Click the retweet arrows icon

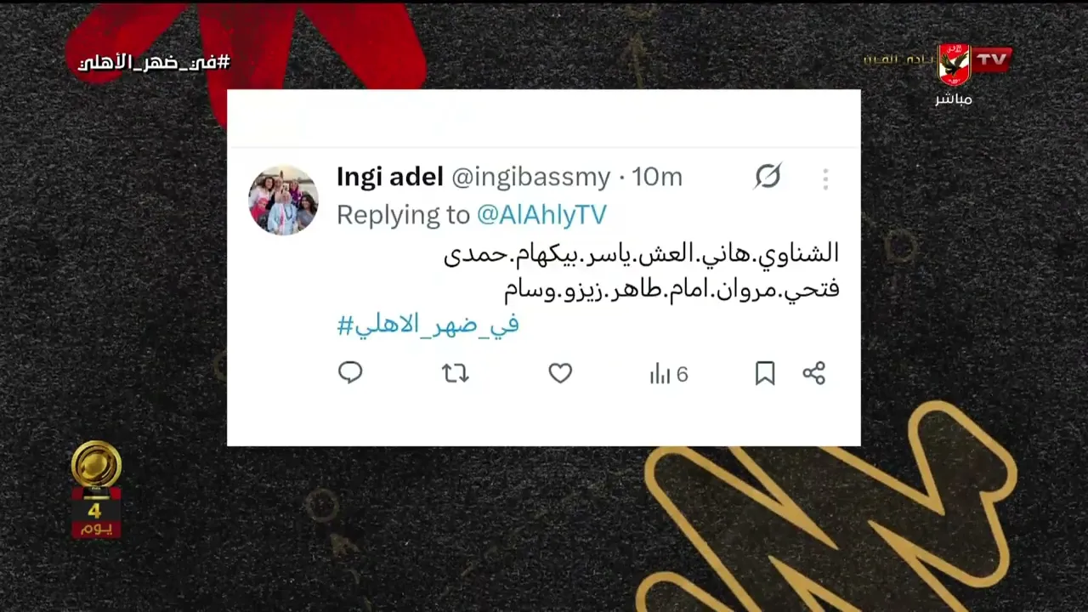click(456, 373)
